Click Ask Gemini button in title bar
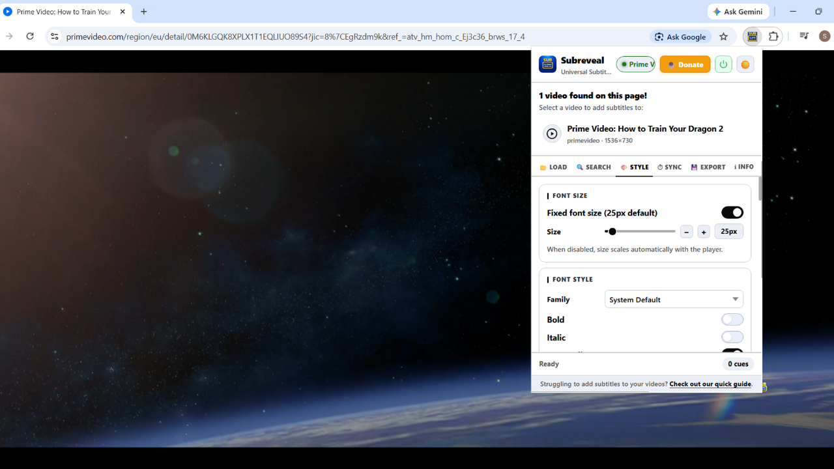This screenshot has width=834, height=469. pos(739,12)
